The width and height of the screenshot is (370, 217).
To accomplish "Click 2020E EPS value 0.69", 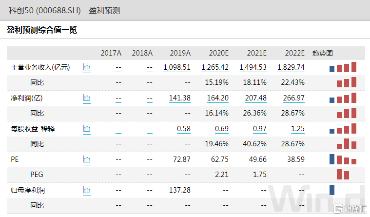I will tap(222, 129).
